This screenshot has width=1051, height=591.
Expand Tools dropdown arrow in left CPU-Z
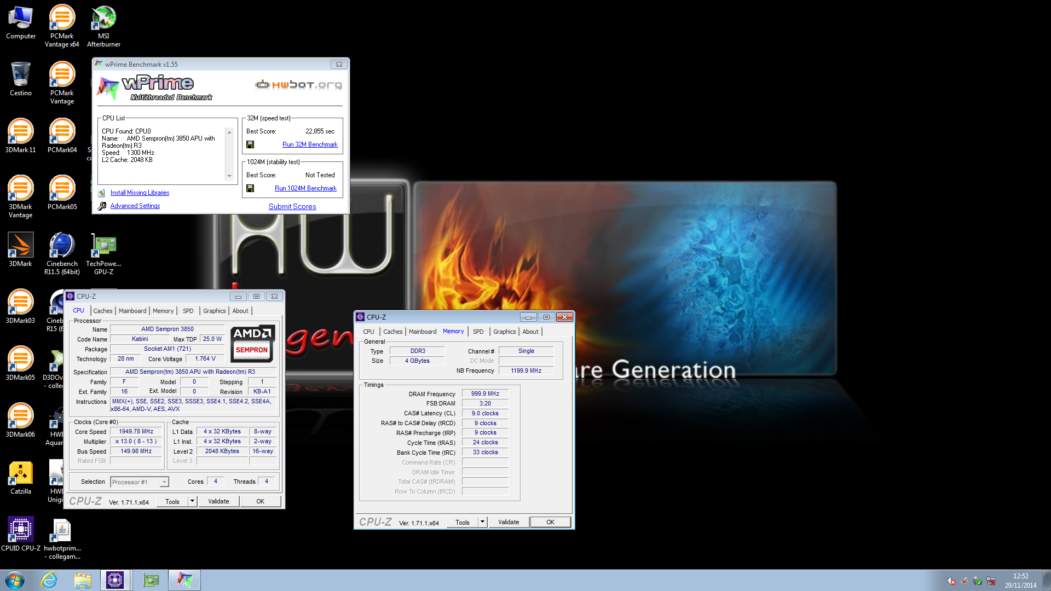tap(192, 501)
